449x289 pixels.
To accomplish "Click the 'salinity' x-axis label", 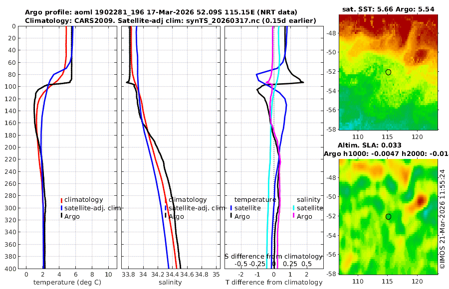I will [170, 283].
